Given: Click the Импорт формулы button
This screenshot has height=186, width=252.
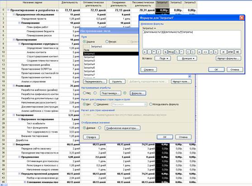Looking at the screenshot, I should point(228,58).
